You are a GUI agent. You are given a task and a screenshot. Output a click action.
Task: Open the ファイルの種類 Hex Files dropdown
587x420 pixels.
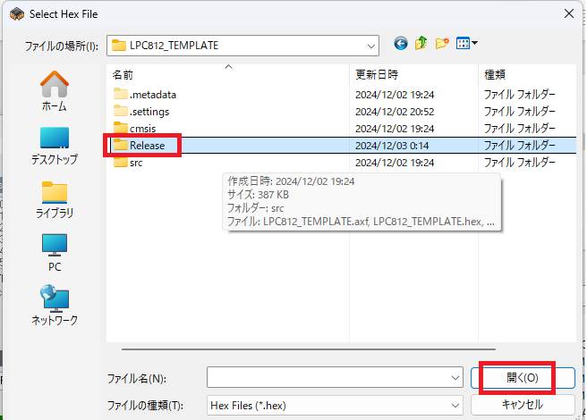(x=453, y=405)
